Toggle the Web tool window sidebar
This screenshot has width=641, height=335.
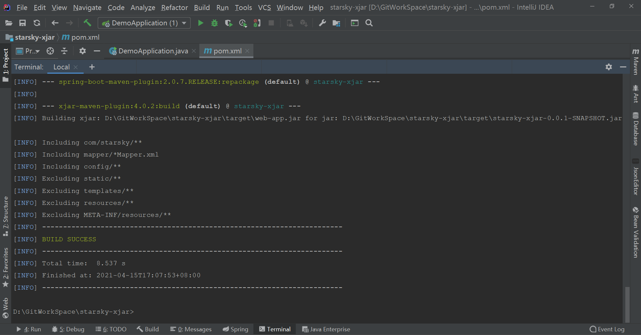coord(5,308)
